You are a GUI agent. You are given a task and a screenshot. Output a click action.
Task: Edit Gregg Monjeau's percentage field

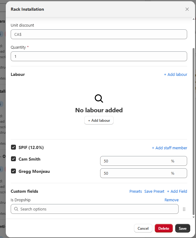(136, 173)
